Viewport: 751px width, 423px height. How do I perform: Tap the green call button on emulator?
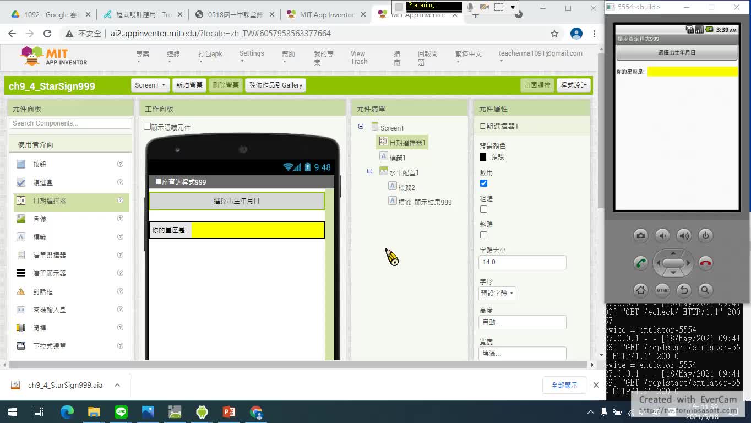(640, 263)
